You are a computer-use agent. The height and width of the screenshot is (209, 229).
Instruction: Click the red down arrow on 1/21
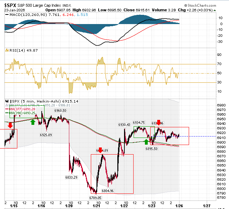tap(100, 150)
